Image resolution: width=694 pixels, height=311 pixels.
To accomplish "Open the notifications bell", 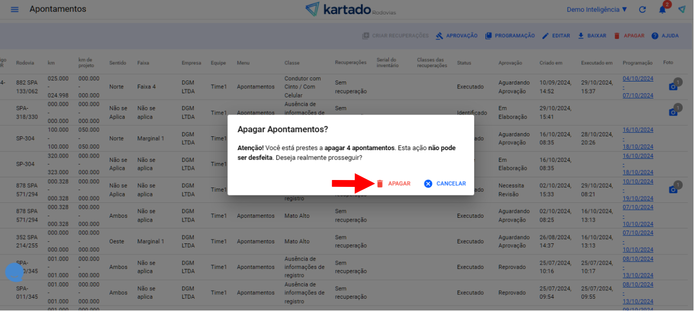I will coord(663,10).
